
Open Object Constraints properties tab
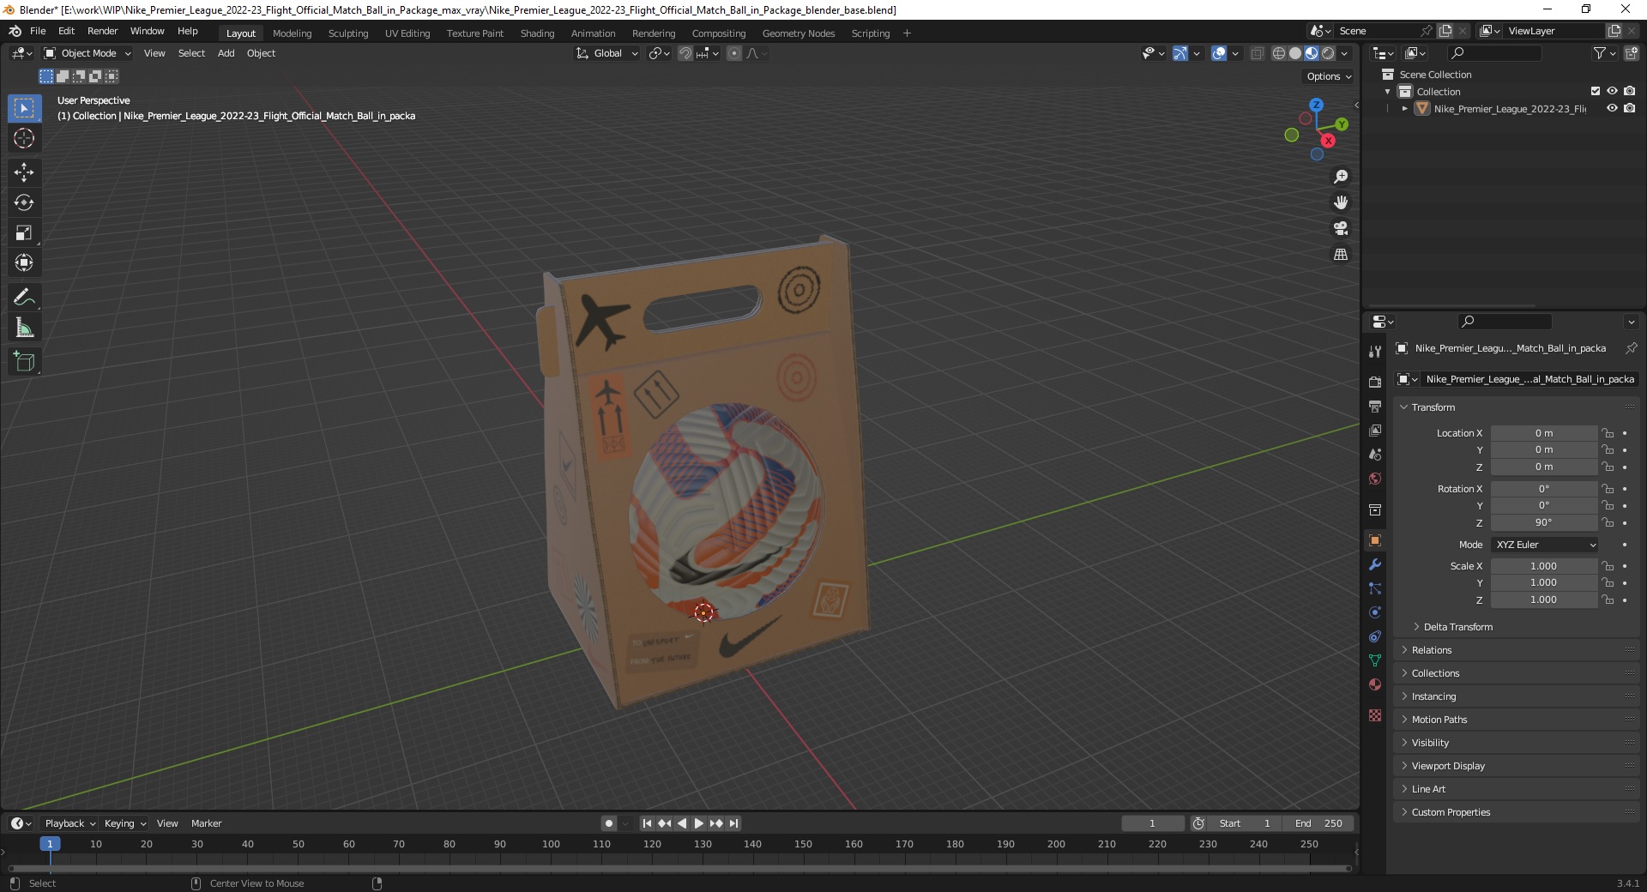click(x=1375, y=636)
